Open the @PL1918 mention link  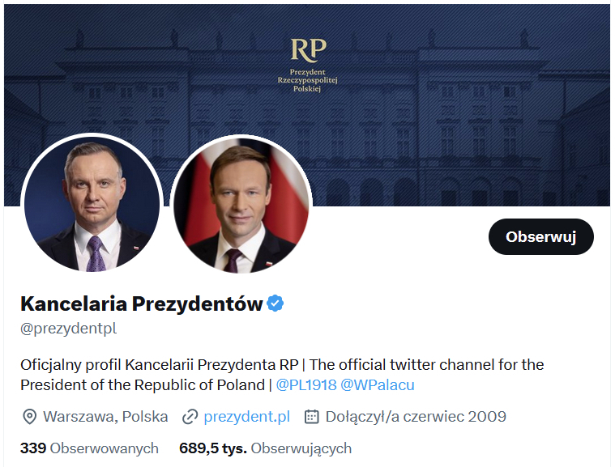click(x=306, y=385)
